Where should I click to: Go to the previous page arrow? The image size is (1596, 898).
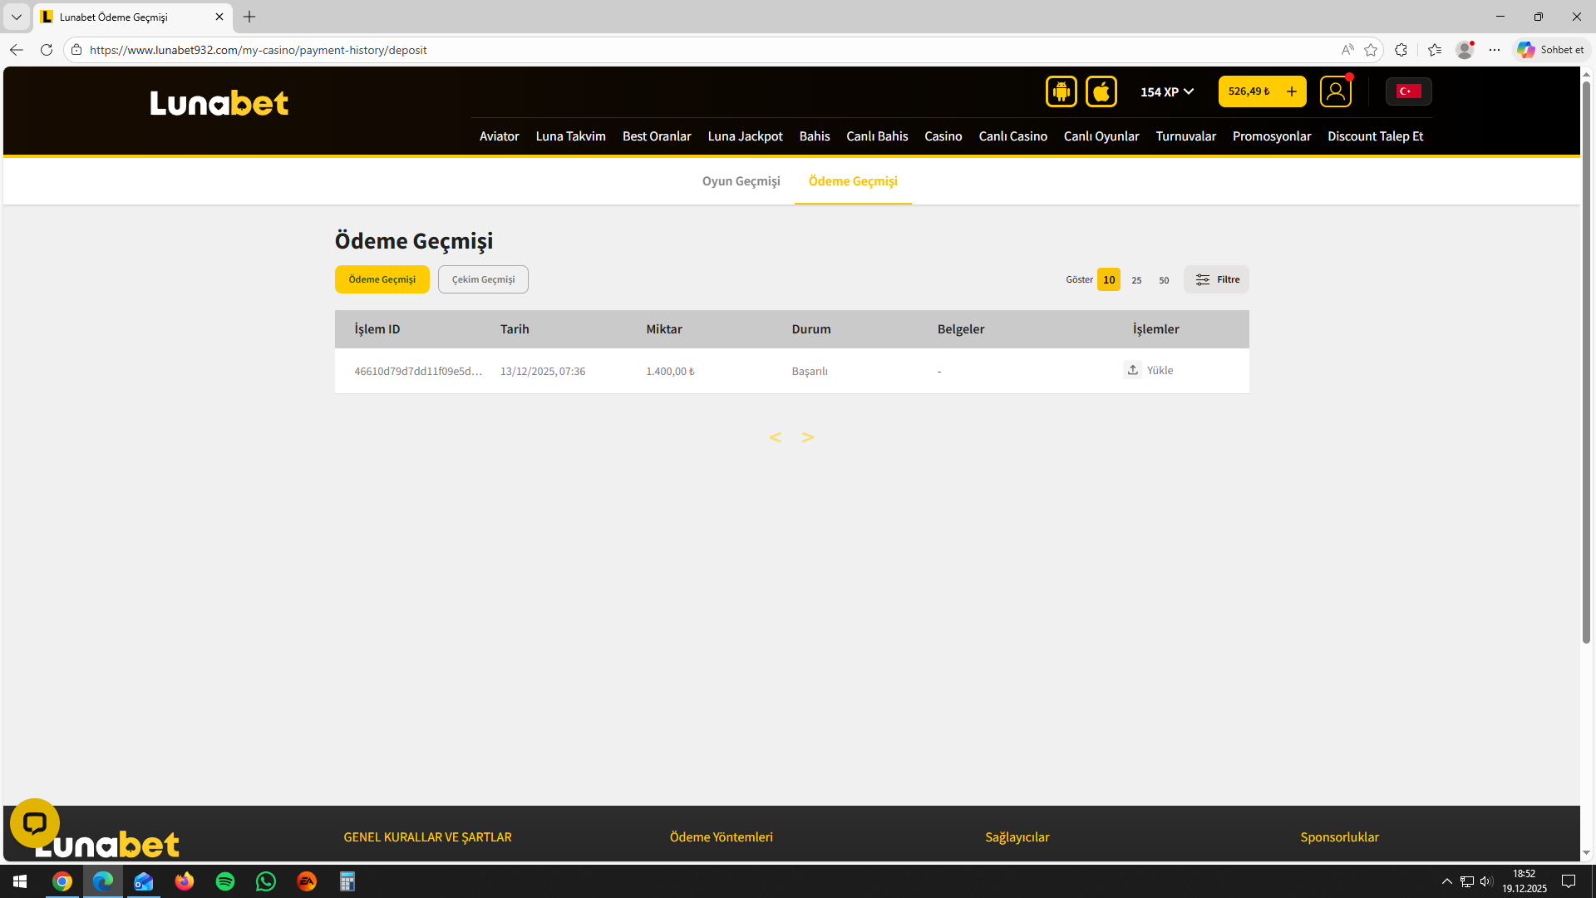[776, 437]
